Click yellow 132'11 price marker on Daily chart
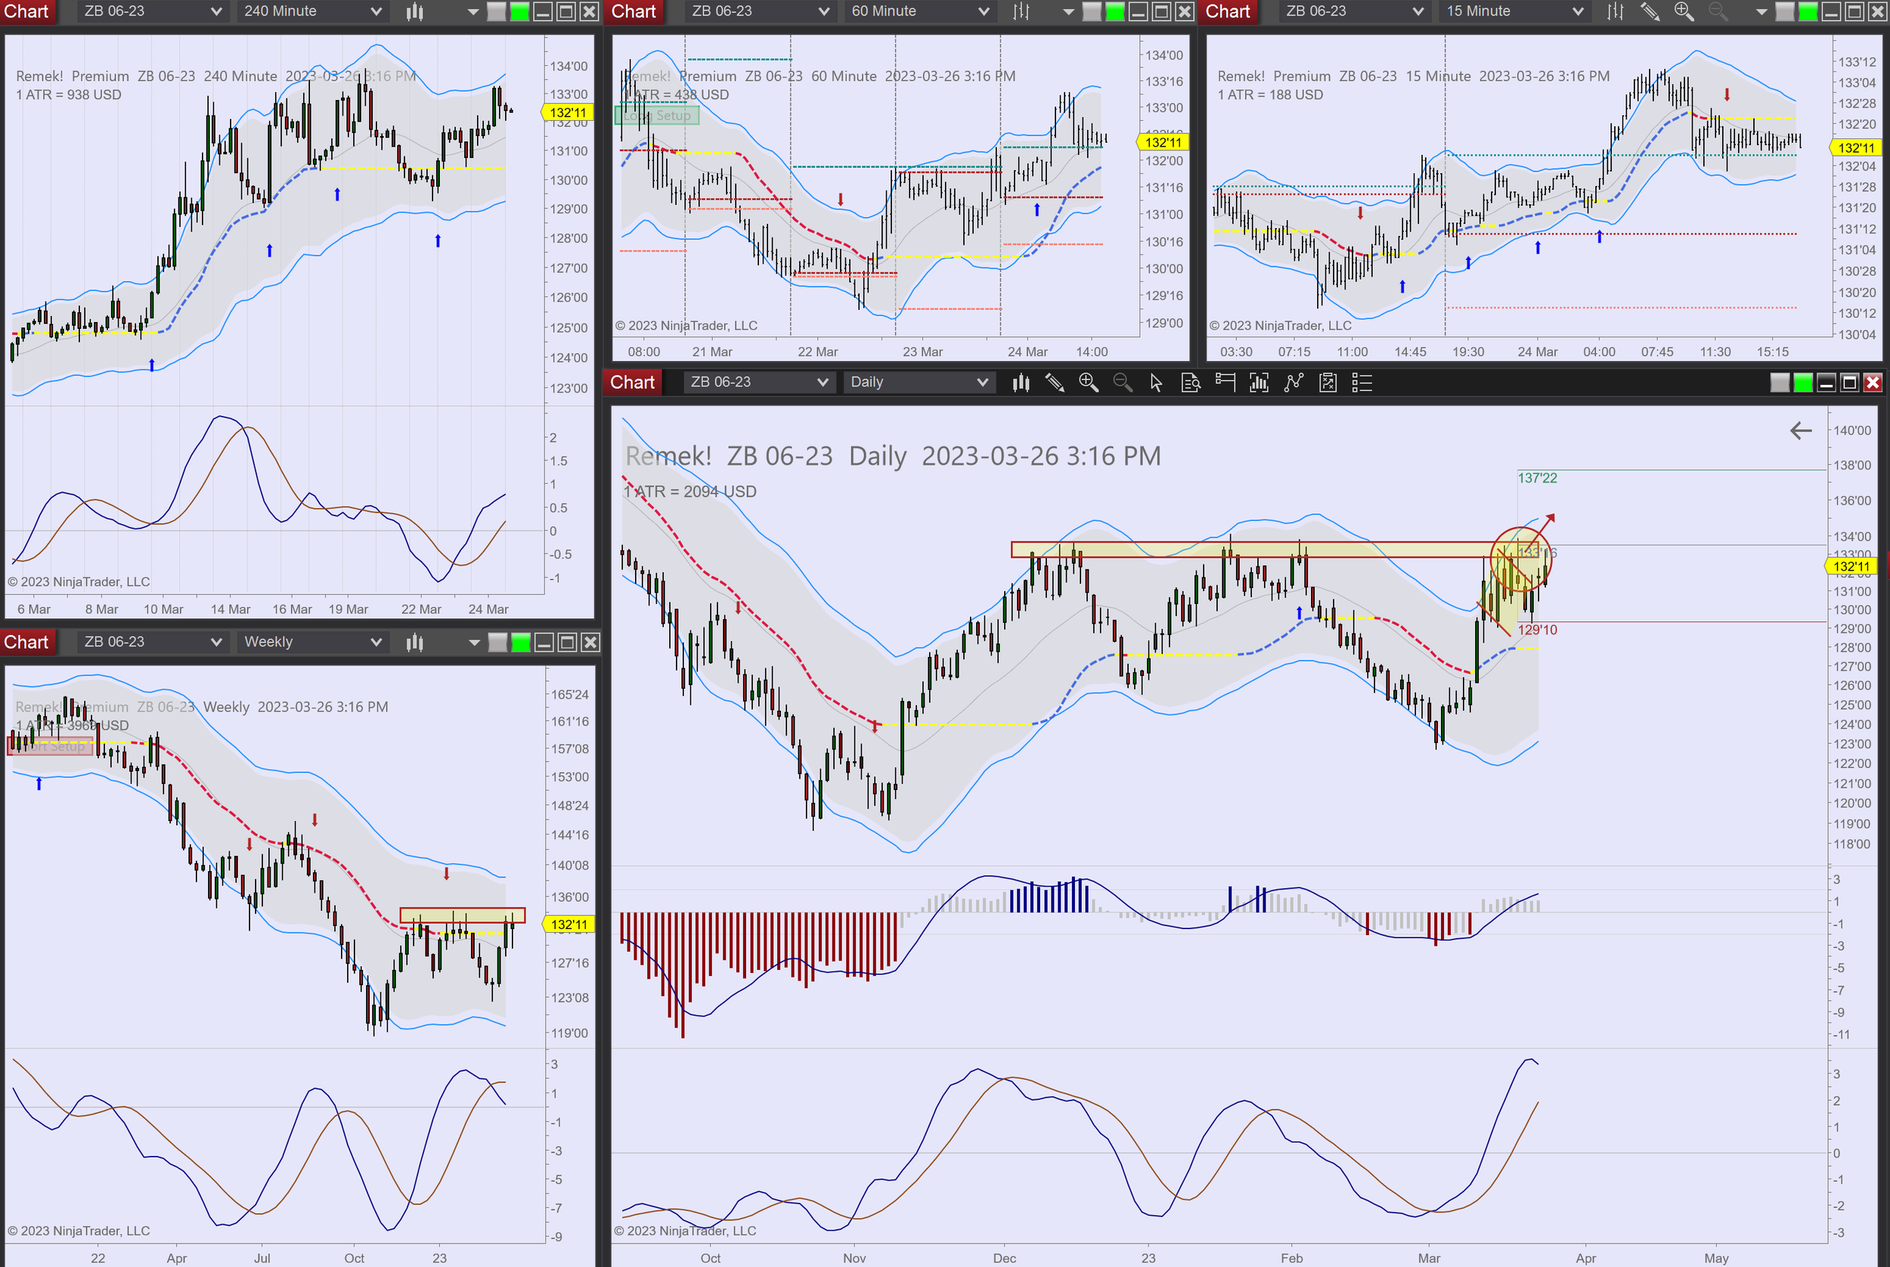This screenshot has width=1890, height=1267. pos(1851,565)
